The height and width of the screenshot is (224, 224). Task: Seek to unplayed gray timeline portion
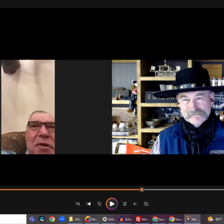click(184, 190)
